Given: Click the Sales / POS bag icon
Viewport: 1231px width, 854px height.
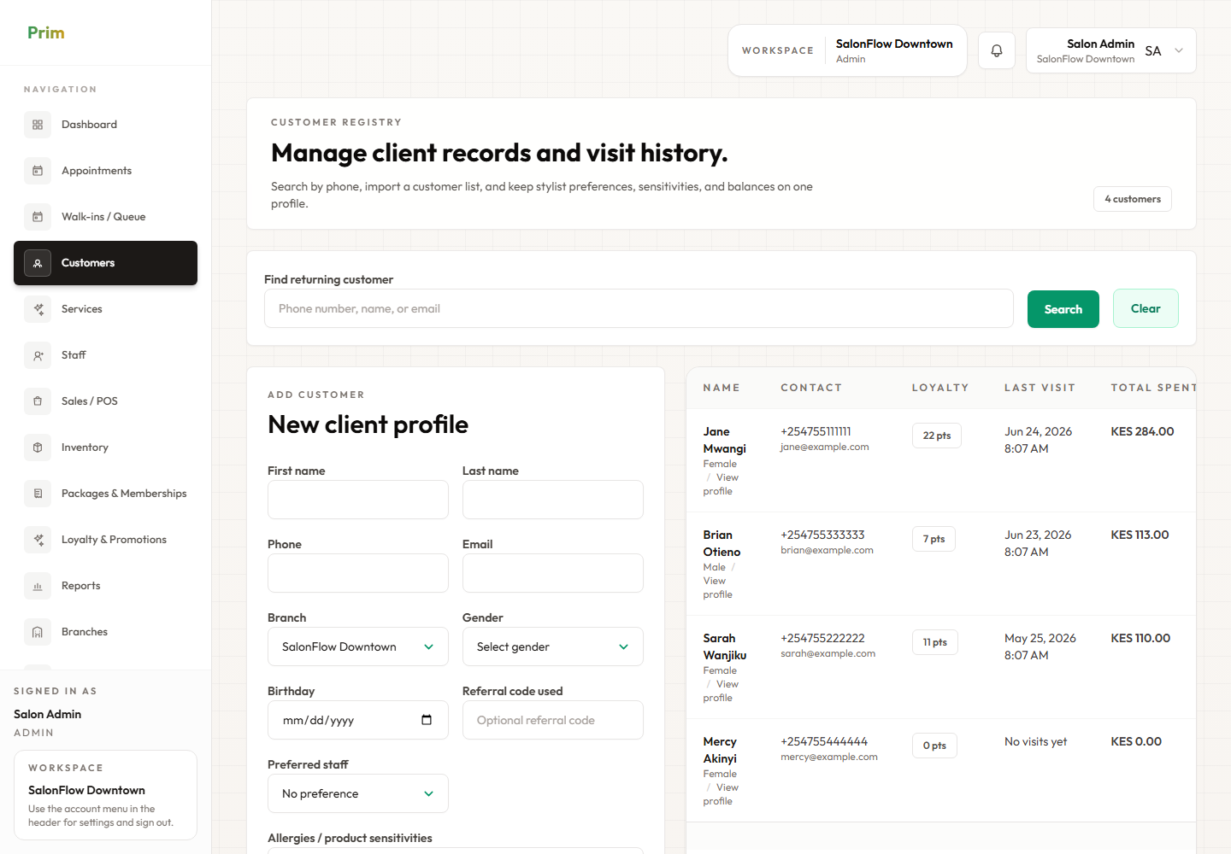Looking at the screenshot, I should tap(38, 401).
